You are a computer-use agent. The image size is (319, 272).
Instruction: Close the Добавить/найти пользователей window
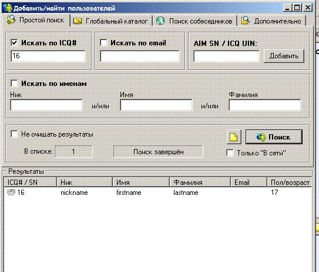click(x=308, y=8)
